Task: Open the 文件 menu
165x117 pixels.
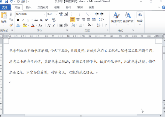Action: coord(5,7)
